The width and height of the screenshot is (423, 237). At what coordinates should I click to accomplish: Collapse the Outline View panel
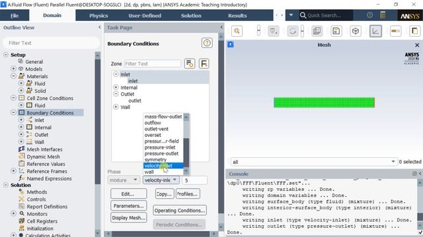coord(99,28)
